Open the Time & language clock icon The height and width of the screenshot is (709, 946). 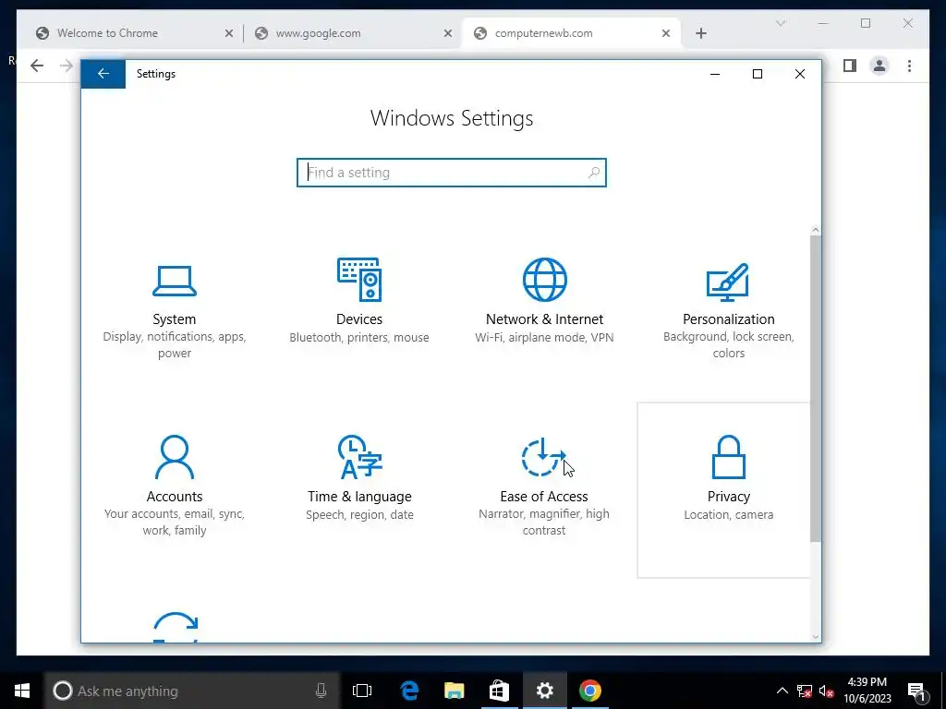point(359,457)
